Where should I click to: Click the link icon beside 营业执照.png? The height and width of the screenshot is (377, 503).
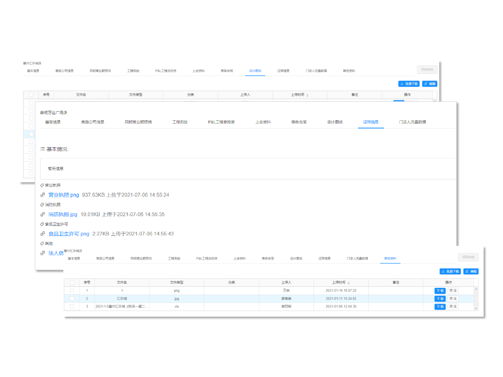click(43, 195)
